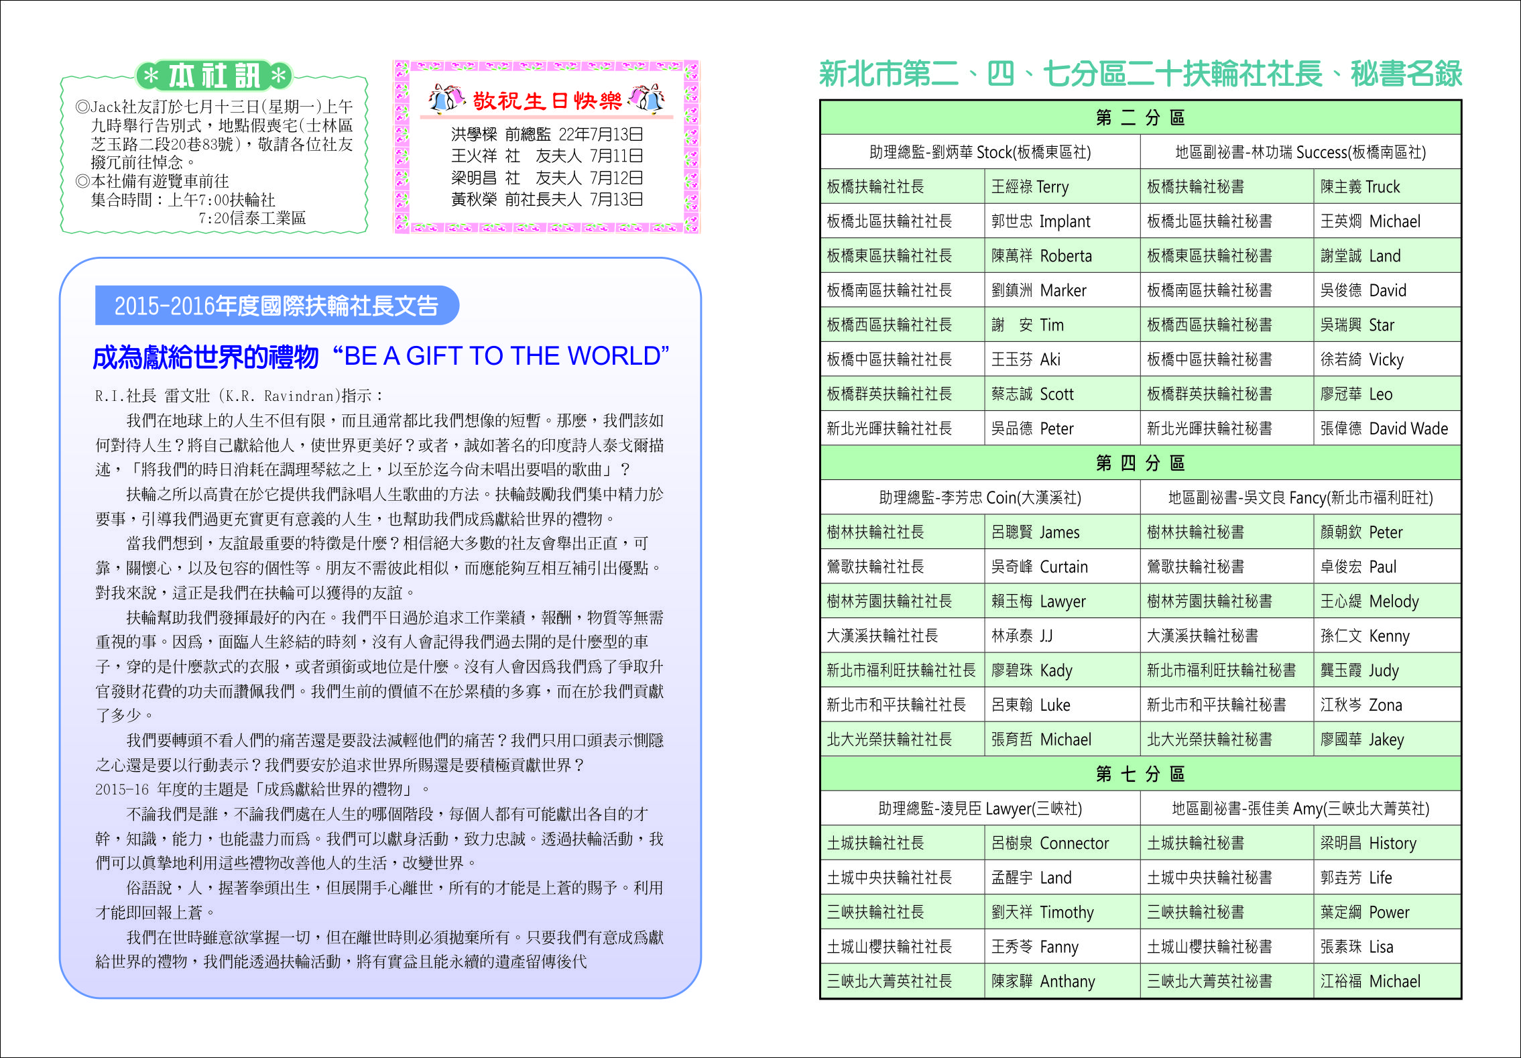Screen dimensions: 1521x1058
Task: Select cell 王英烱 Michael
Action: (x=1387, y=221)
